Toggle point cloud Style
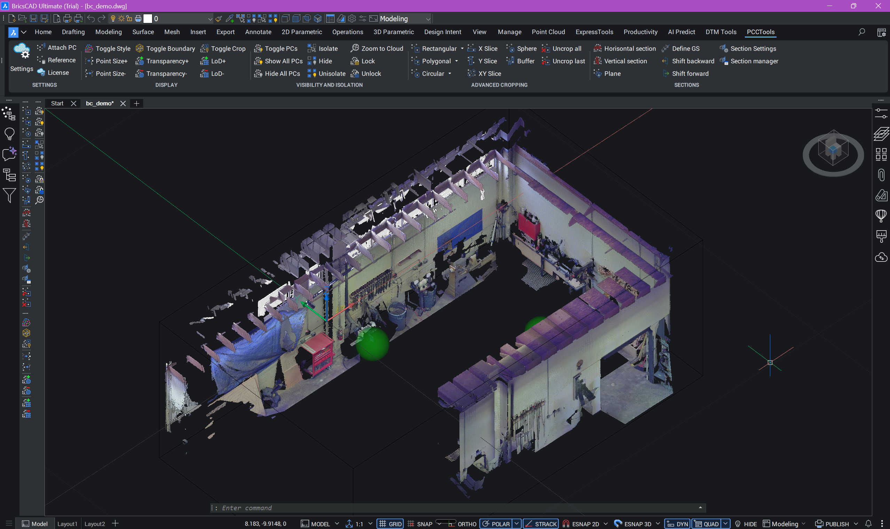Image resolution: width=890 pixels, height=529 pixels. click(108, 48)
